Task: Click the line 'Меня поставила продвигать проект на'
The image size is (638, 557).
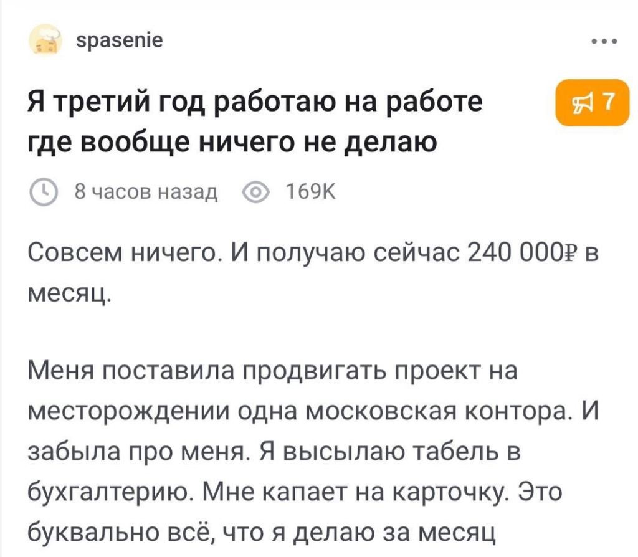Action: [x=273, y=372]
